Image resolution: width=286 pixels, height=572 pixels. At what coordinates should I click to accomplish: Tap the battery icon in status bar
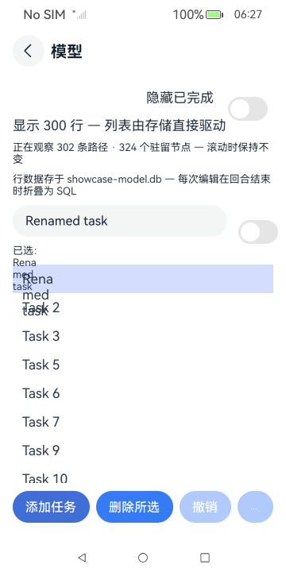[214, 14]
